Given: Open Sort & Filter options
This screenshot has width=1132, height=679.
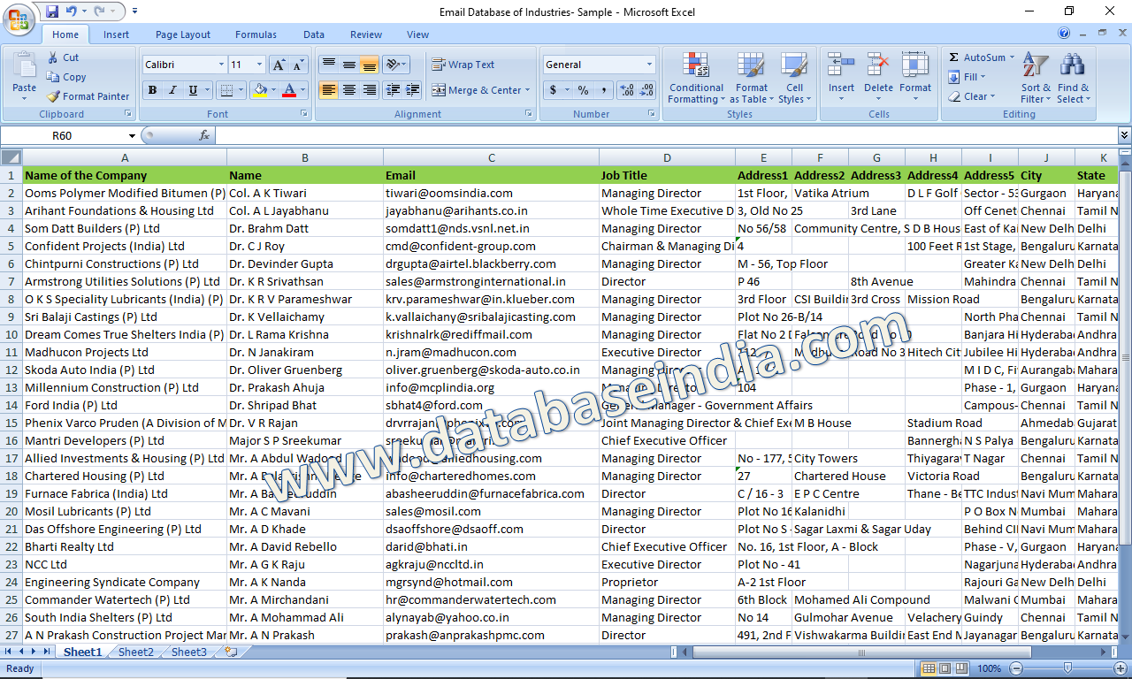Looking at the screenshot, I should pos(1035,78).
